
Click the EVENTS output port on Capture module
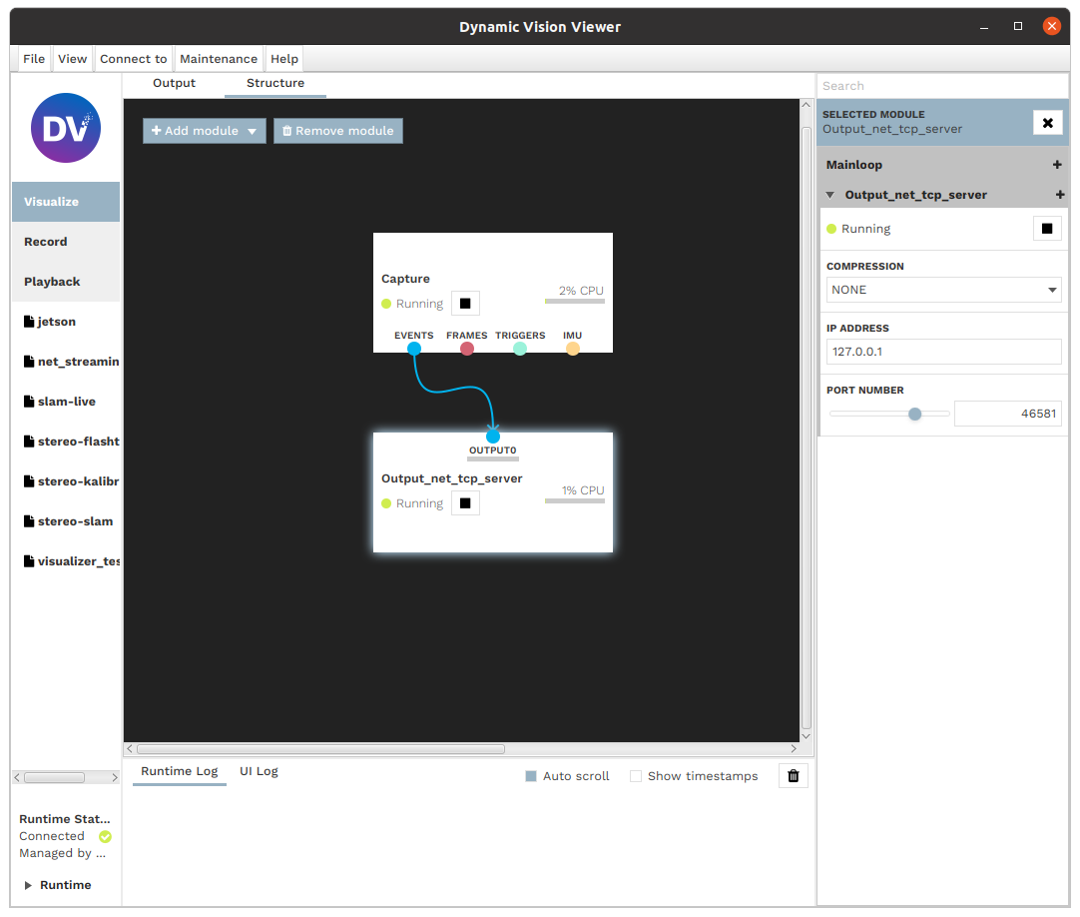coord(413,348)
